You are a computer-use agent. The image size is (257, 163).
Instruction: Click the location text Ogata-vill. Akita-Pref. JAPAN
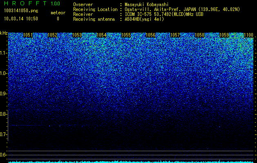point(161,9)
